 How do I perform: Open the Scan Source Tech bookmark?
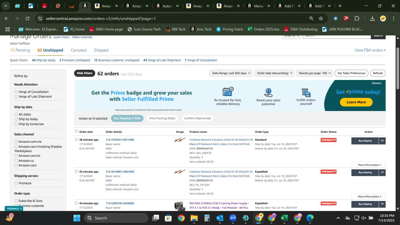[144, 29]
